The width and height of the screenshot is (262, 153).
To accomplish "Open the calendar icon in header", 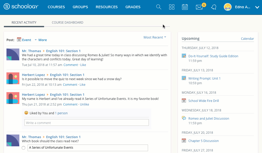I will point(185,7).
